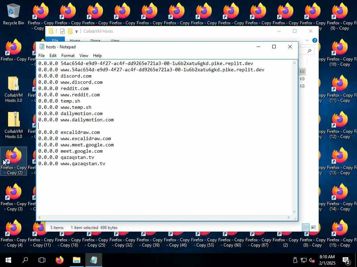Click Notepad horizontal scrollbar left arrow
Screen dimensions: 357x267
tap(40, 218)
